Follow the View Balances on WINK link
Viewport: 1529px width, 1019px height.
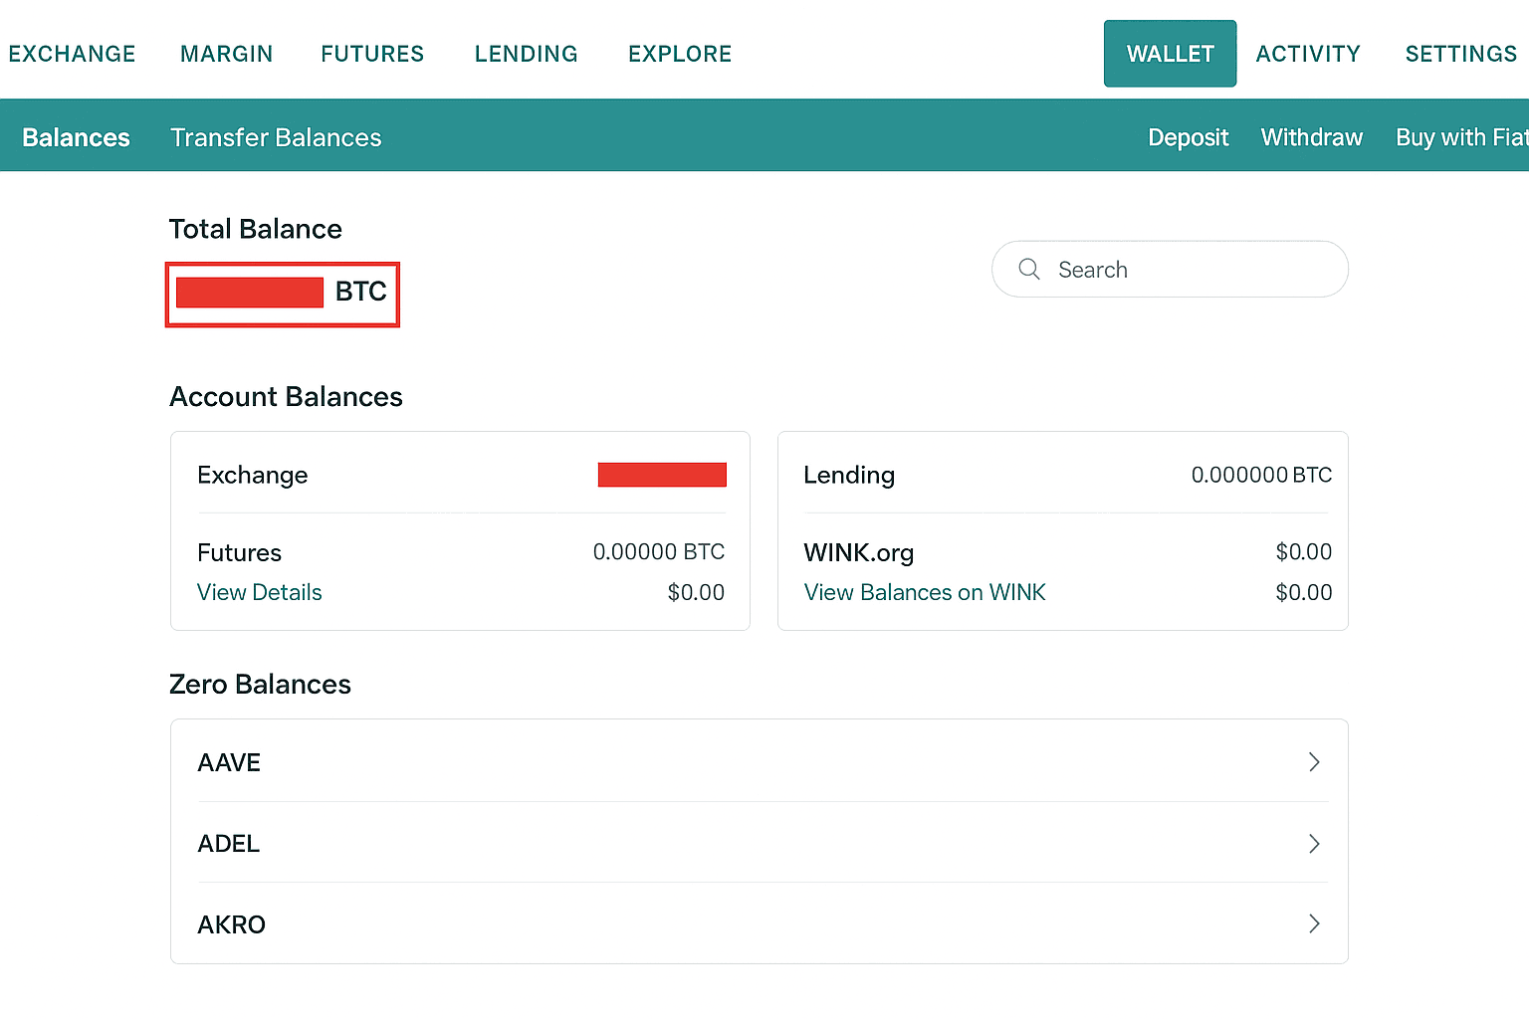[x=925, y=593]
